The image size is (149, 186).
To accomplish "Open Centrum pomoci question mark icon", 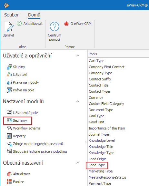I will click(55, 26).
